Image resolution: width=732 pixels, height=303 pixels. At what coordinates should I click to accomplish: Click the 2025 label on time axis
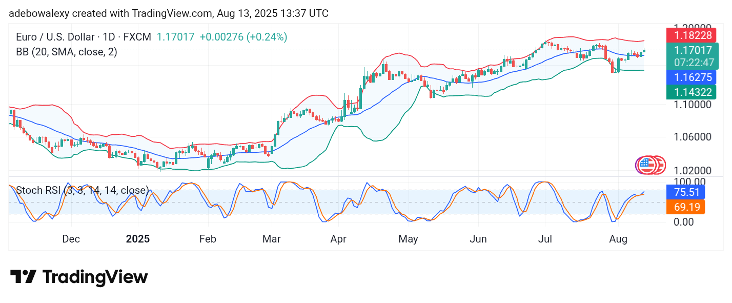(x=137, y=239)
